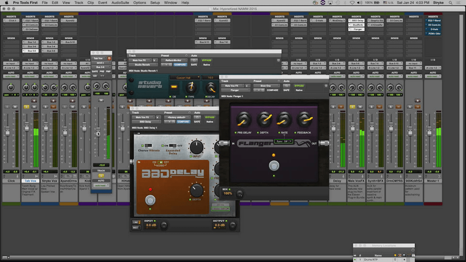Toggle FMP in the send window
This screenshot has width=466, height=262.
click(108, 71)
